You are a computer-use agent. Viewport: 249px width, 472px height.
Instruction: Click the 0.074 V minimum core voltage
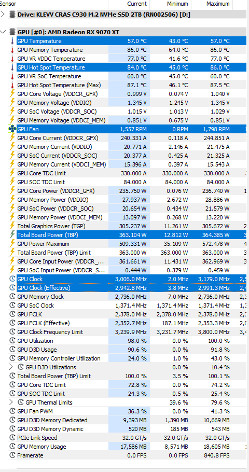coord(178,93)
